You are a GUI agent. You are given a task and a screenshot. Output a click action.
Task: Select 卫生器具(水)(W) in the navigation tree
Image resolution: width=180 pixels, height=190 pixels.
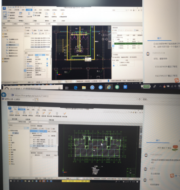pos(12,39)
